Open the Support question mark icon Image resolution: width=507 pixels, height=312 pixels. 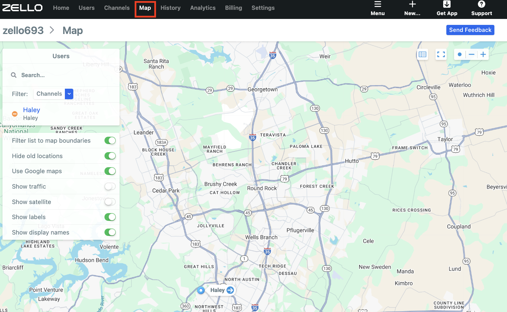point(481,4)
